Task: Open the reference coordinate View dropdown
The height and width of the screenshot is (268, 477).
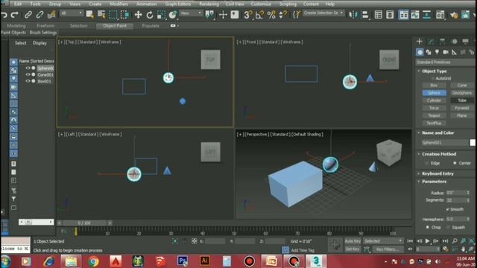Action: pos(191,13)
